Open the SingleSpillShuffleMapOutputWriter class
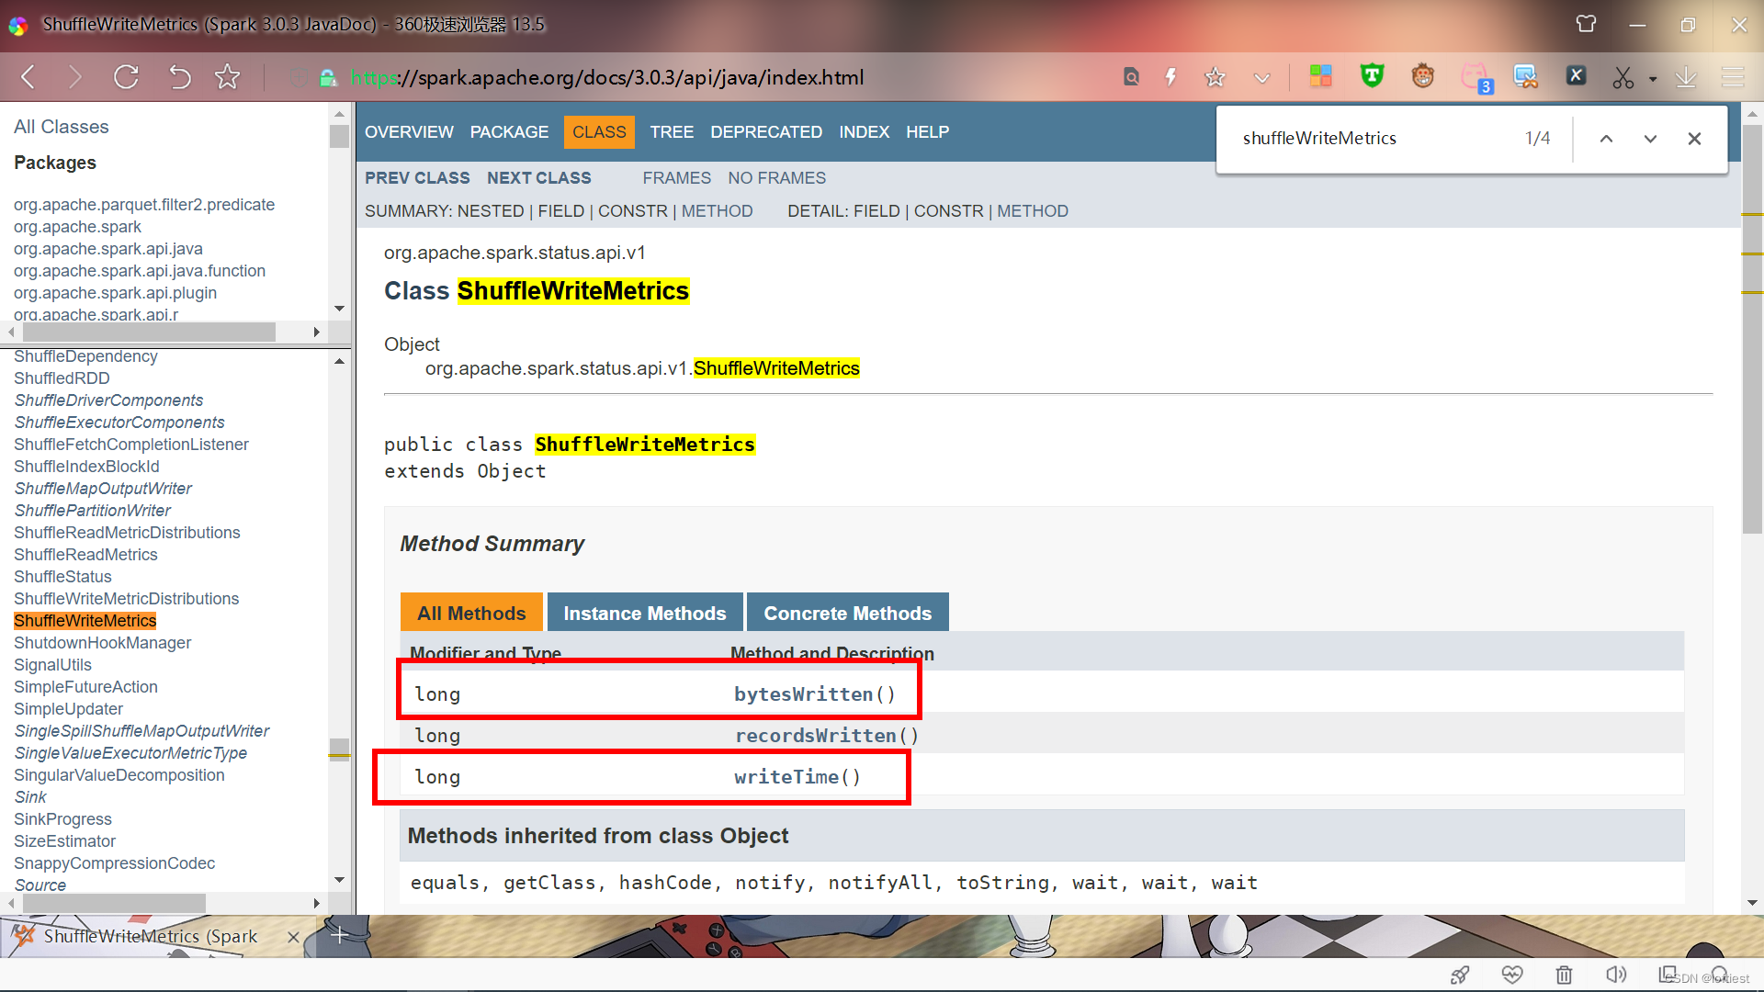Viewport: 1764px width, 992px height. 141,731
